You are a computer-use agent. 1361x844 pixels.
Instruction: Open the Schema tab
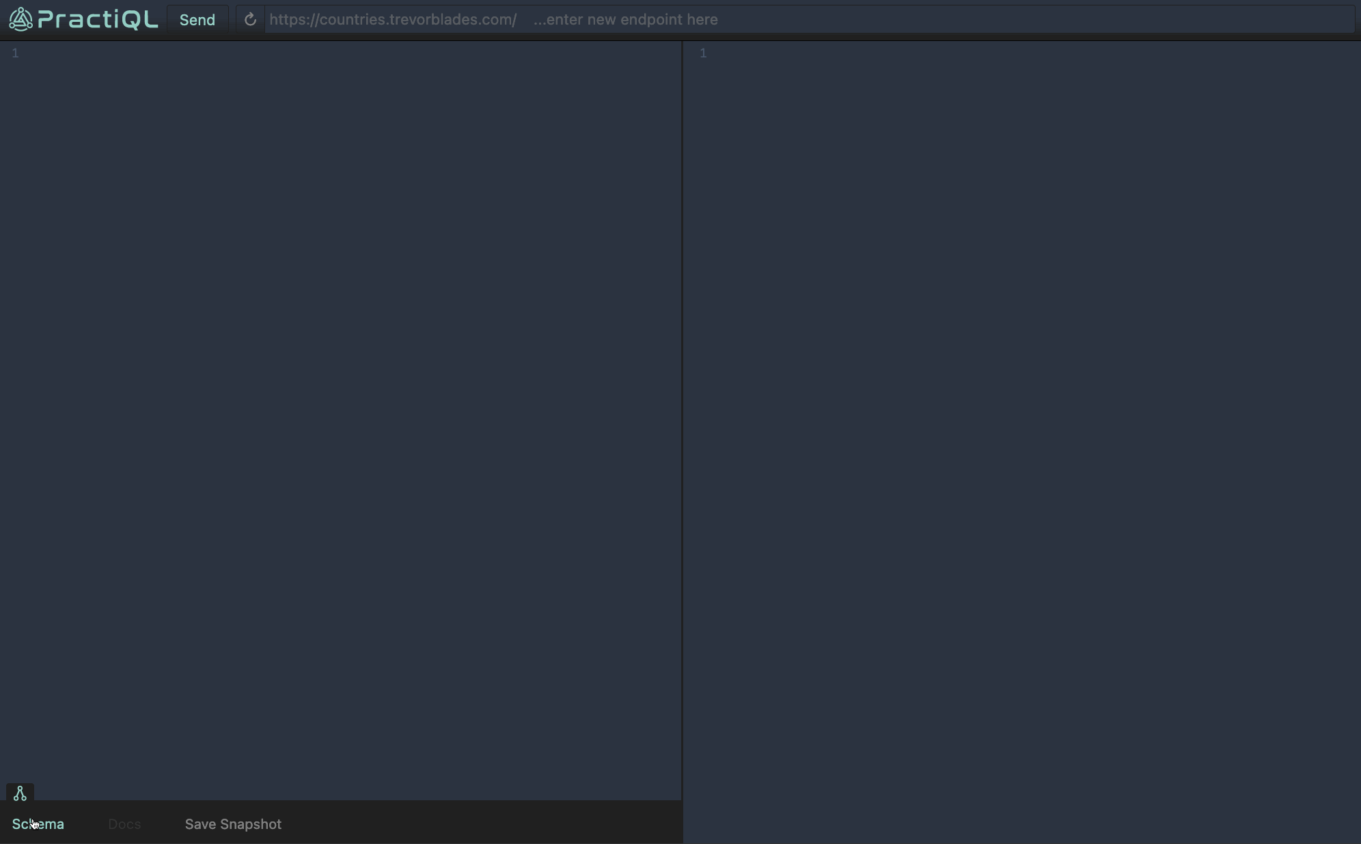coord(38,824)
